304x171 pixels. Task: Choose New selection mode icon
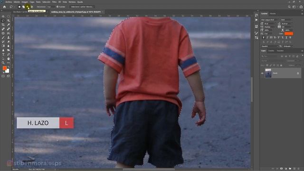pyautogui.click(x=19, y=7)
